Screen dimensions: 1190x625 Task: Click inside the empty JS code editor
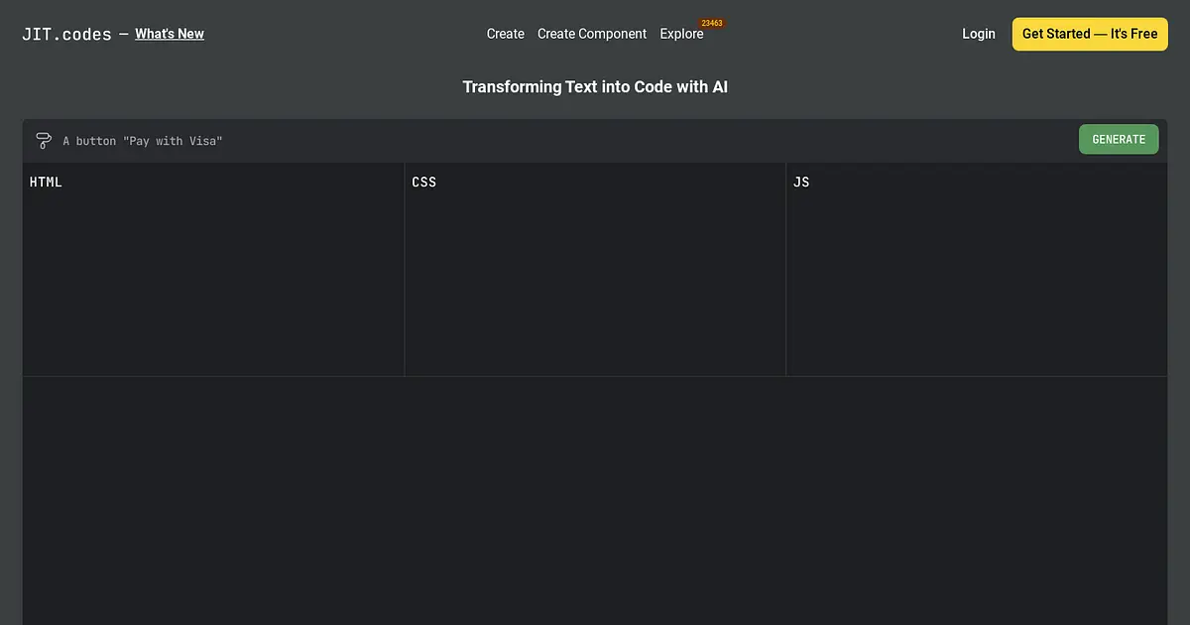pyautogui.click(x=977, y=283)
